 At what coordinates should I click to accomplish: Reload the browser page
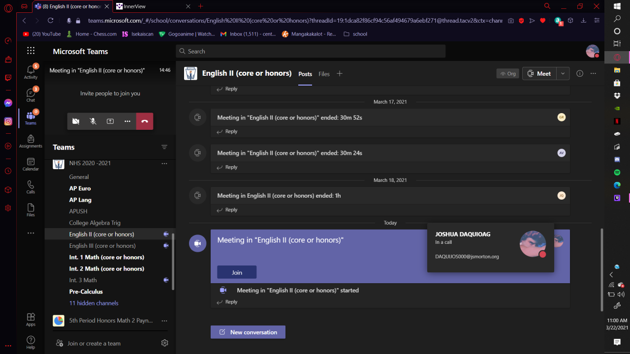click(x=50, y=21)
